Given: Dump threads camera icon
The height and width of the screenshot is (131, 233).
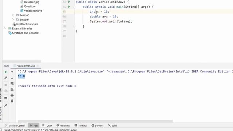Looking at the screenshot, I should pos(6,91).
